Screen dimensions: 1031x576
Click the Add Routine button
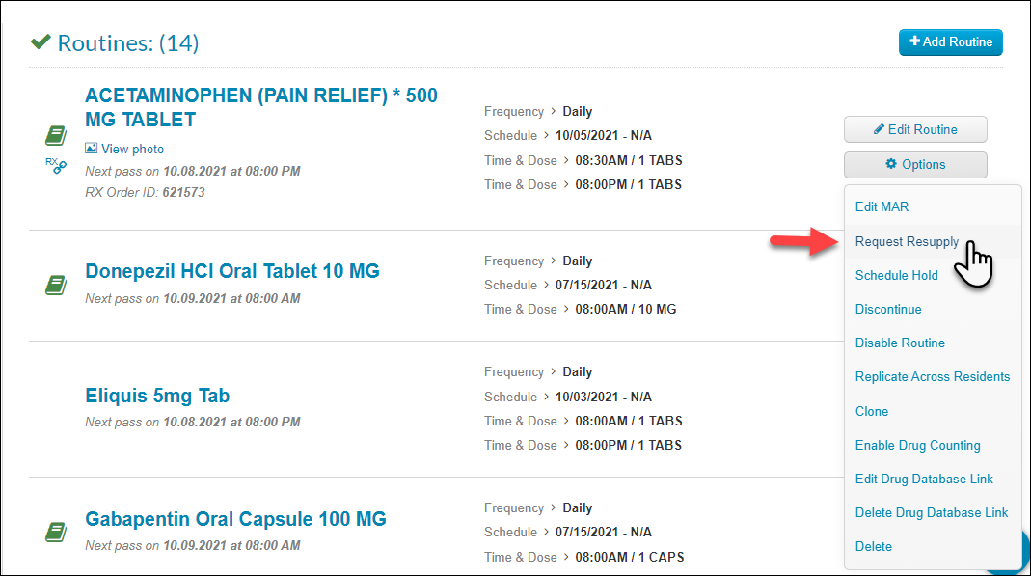click(x=951, y=42)
